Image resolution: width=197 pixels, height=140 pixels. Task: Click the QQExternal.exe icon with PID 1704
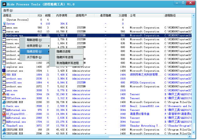point(4,122)
